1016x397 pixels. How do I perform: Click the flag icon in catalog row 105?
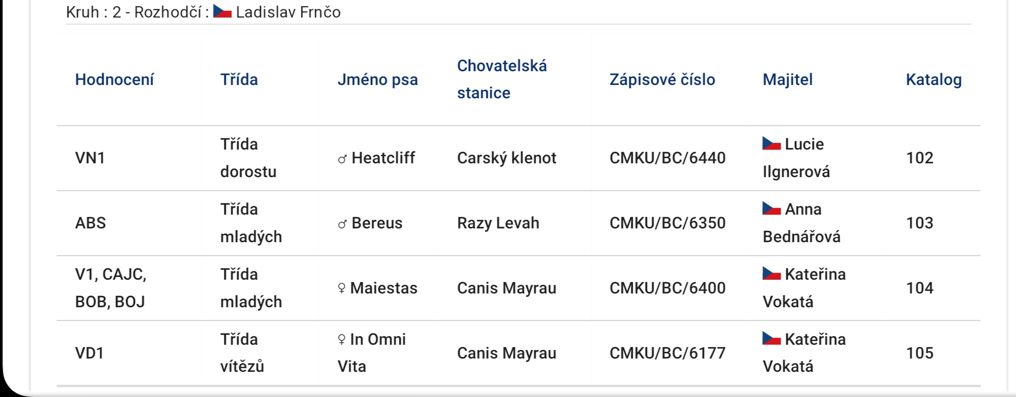(x=772, y=339)
